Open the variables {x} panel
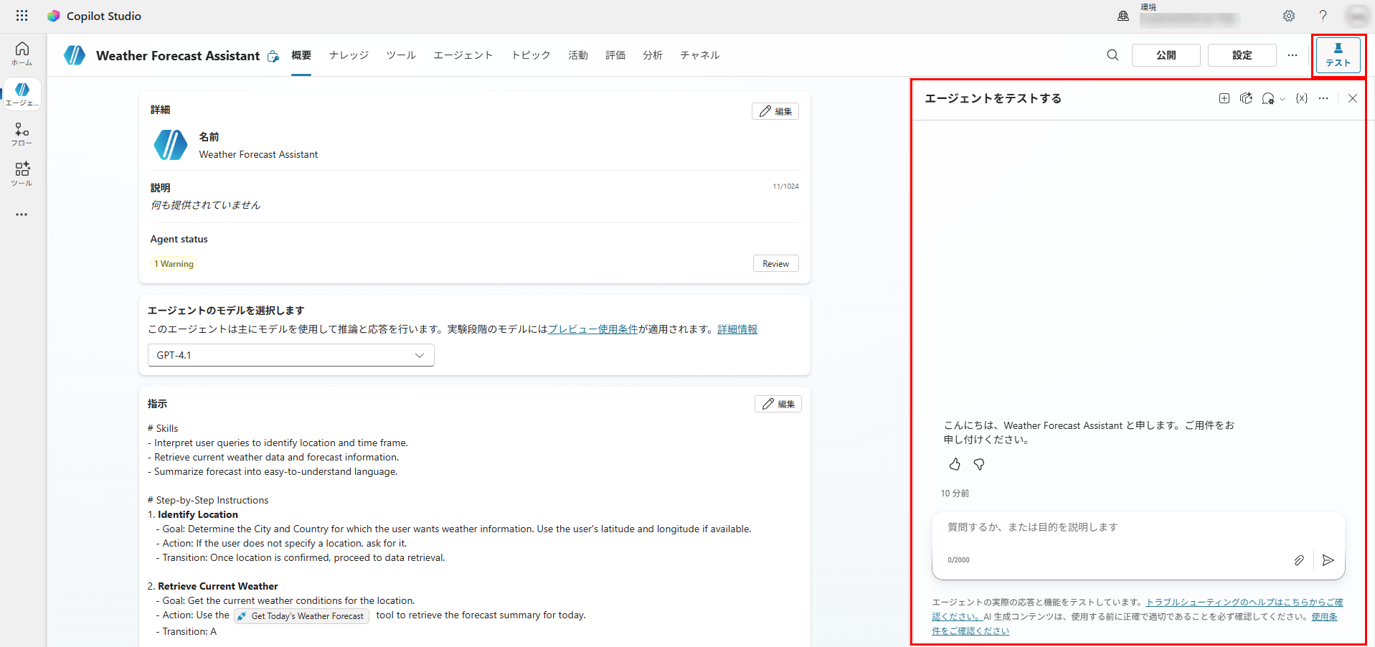The height and width of the screenshot is (647, 1375). [1302, 98]
